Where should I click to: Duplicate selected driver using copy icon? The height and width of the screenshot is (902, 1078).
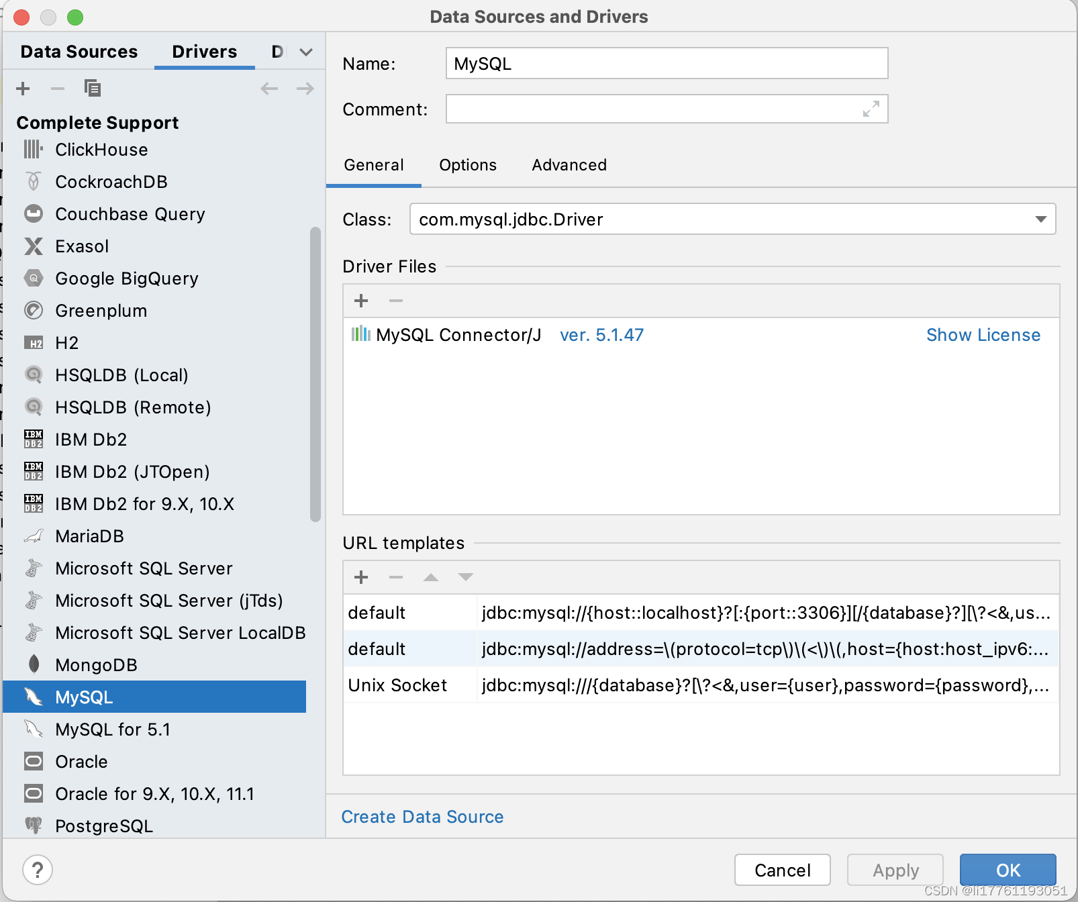pyautogui.click(x=93, y=88)
